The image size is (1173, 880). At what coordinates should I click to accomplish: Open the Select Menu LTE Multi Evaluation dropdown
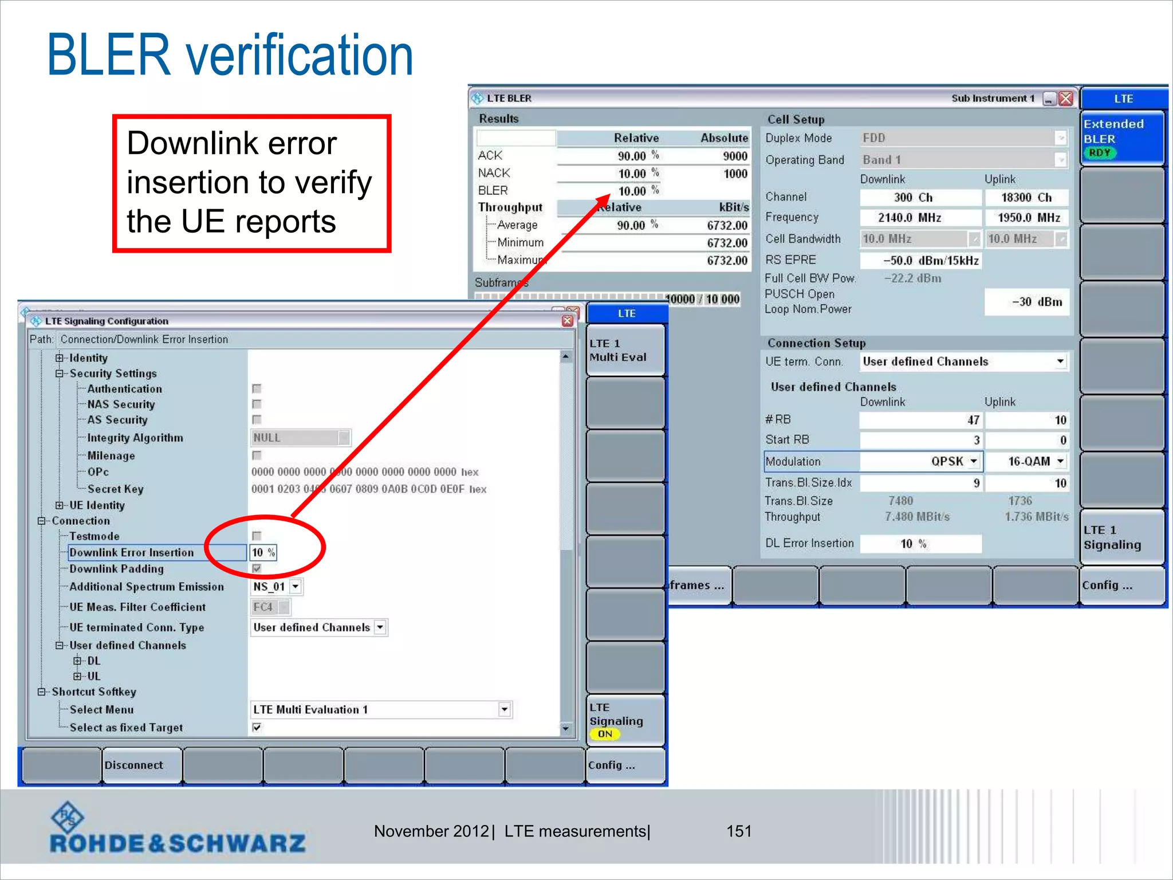click(x=505, y=709)
